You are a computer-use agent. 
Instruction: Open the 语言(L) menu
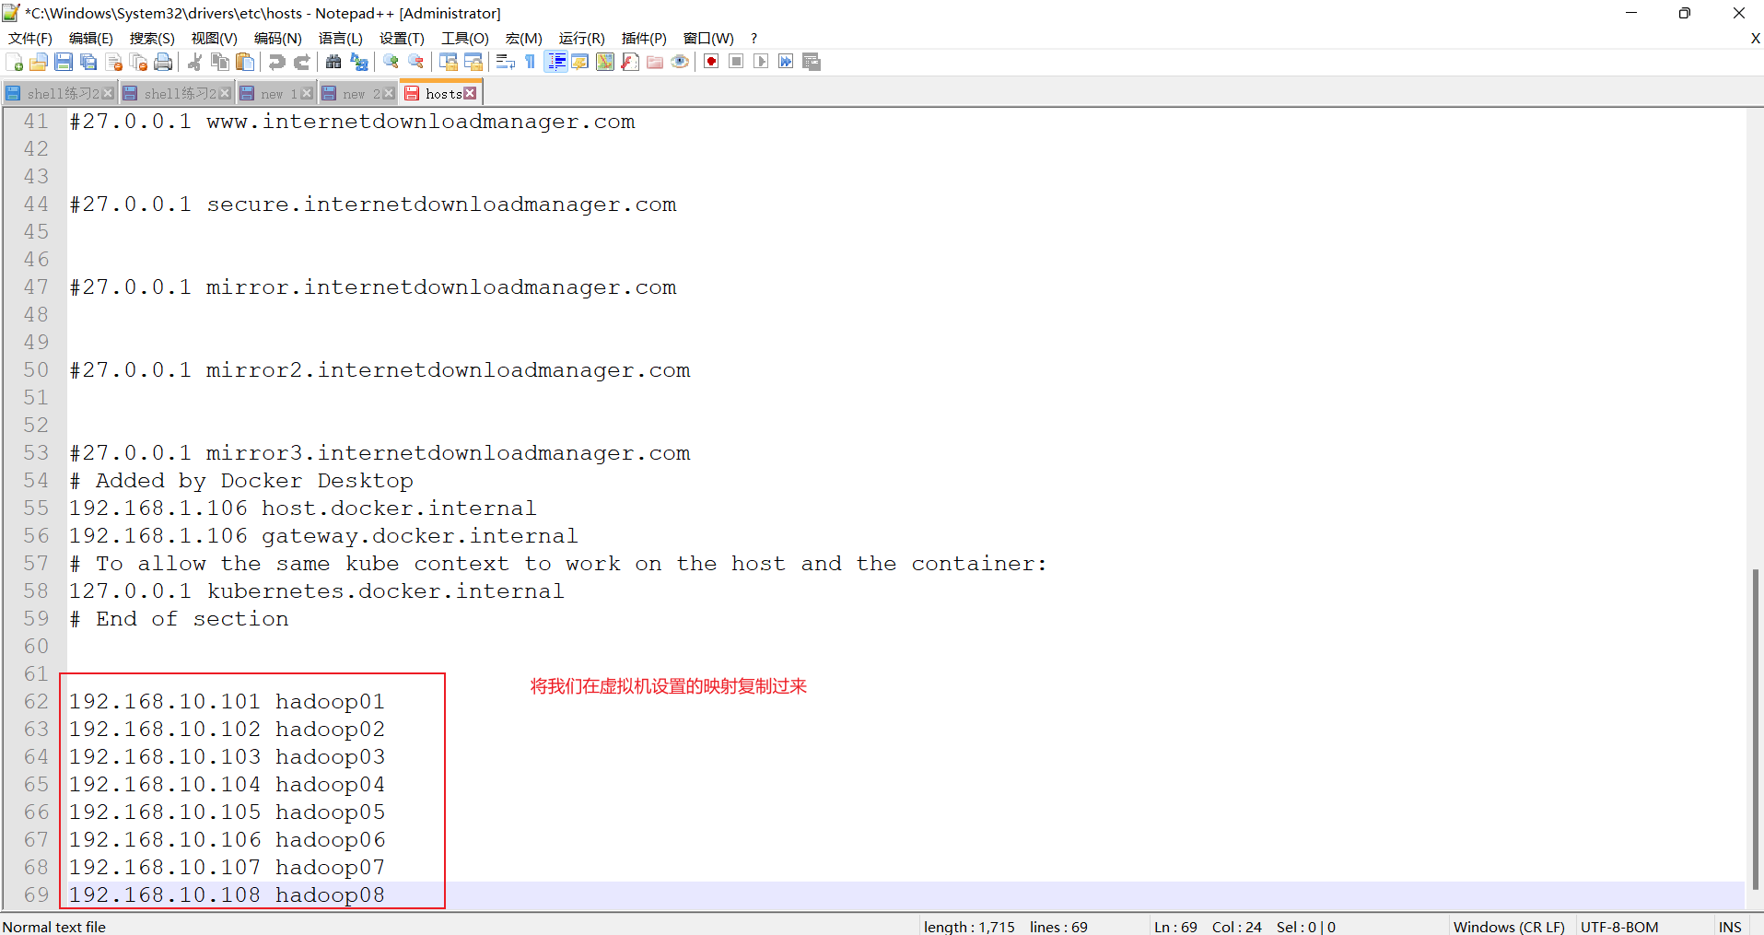(x=341, y=38)
